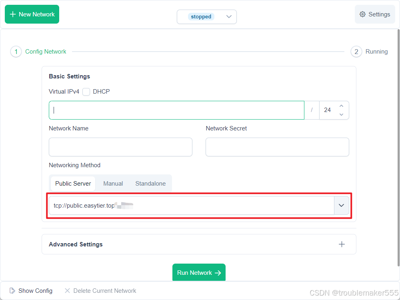Increase the subnet mask with up arrow
This screenshot has width=400, height=300.
click(x=341, y=106)
